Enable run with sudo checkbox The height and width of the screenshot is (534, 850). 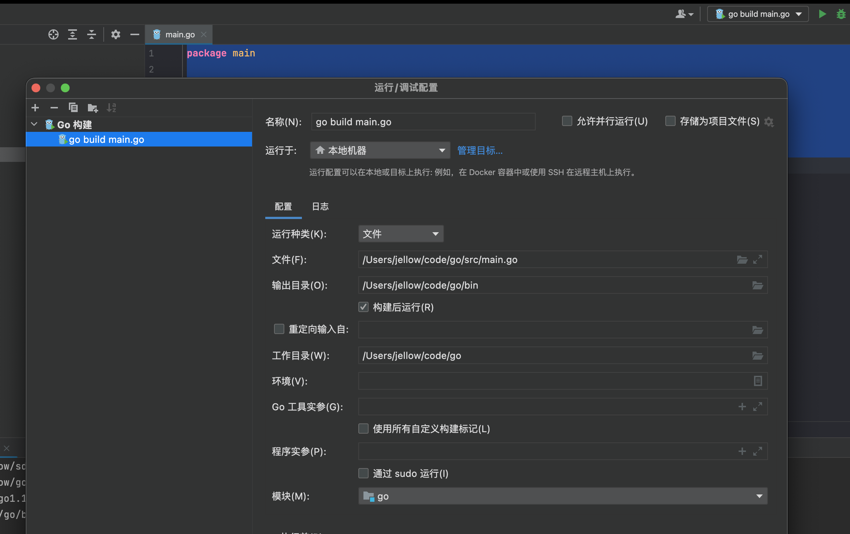[x=363, y=474]
